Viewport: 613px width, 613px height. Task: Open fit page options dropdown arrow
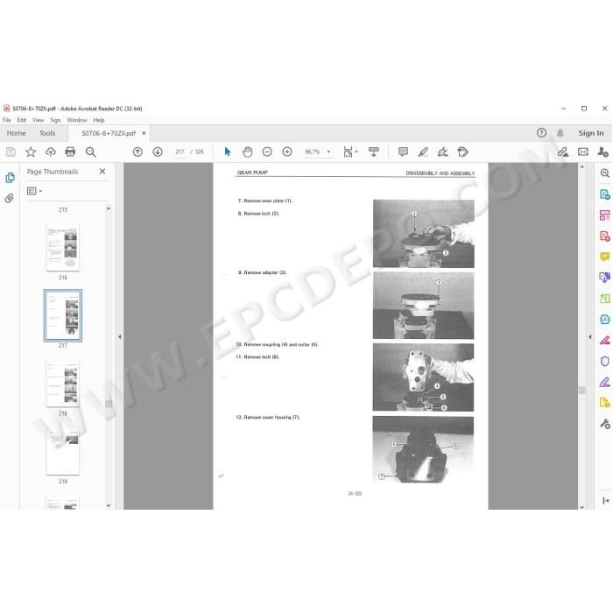pyautogui.click(x=356, y=151)
